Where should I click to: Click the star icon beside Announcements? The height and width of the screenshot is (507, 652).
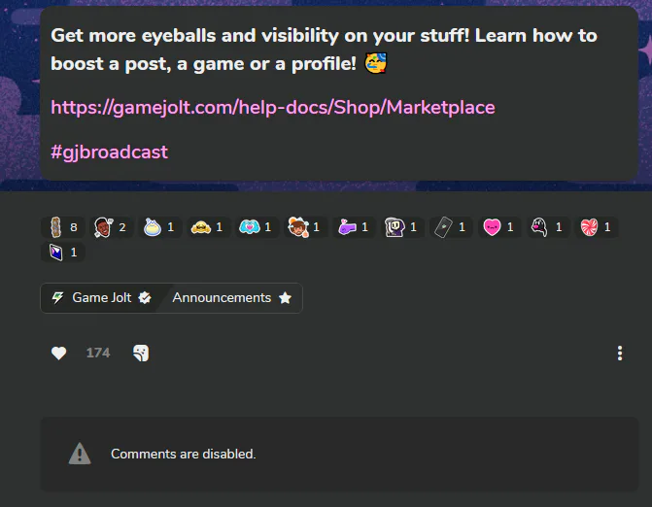coord(285,297)
